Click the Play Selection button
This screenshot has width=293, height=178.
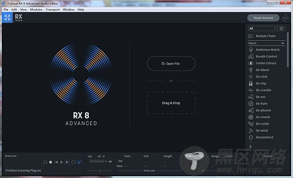(x=67, y=162)
